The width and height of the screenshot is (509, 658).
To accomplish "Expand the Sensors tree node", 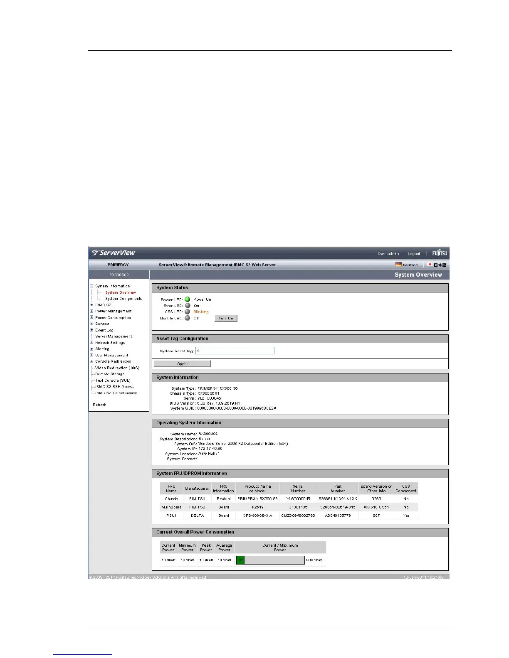I will click(x=92, y=324).
